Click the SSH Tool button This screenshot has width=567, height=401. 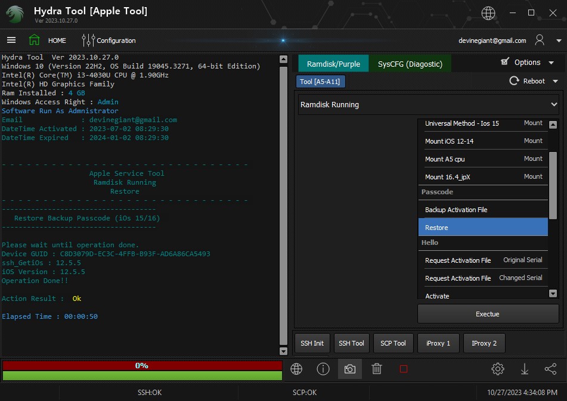(x=352, y=343)
